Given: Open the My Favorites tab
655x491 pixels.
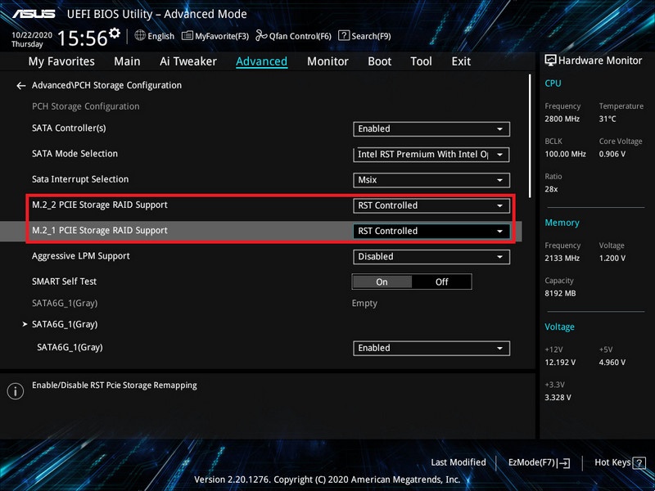Looking at the screenshot, I should [61, 61].
